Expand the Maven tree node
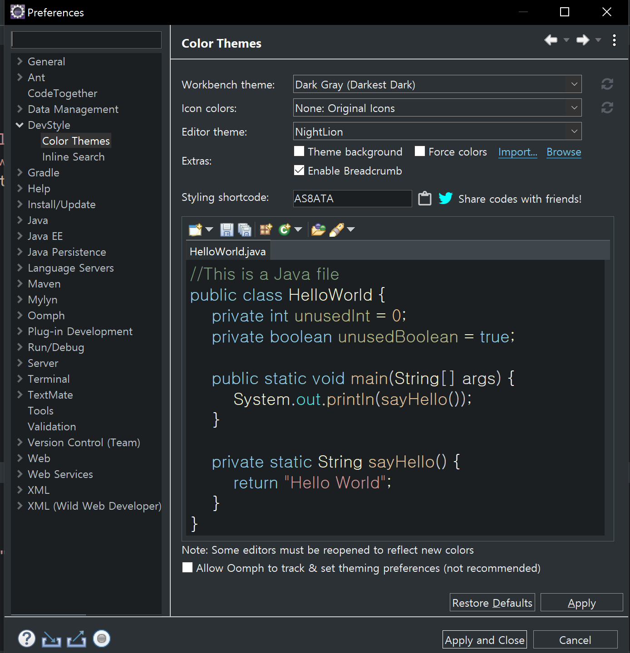The width and height of the screenshot is (630, 653). point(20,283)
